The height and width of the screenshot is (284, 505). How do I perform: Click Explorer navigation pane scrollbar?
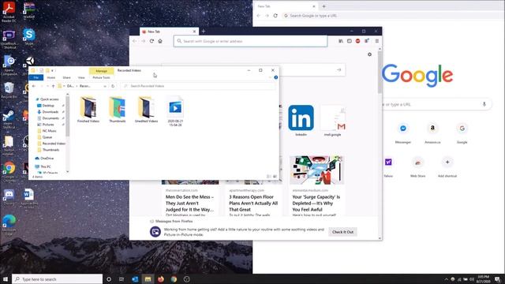67,117
